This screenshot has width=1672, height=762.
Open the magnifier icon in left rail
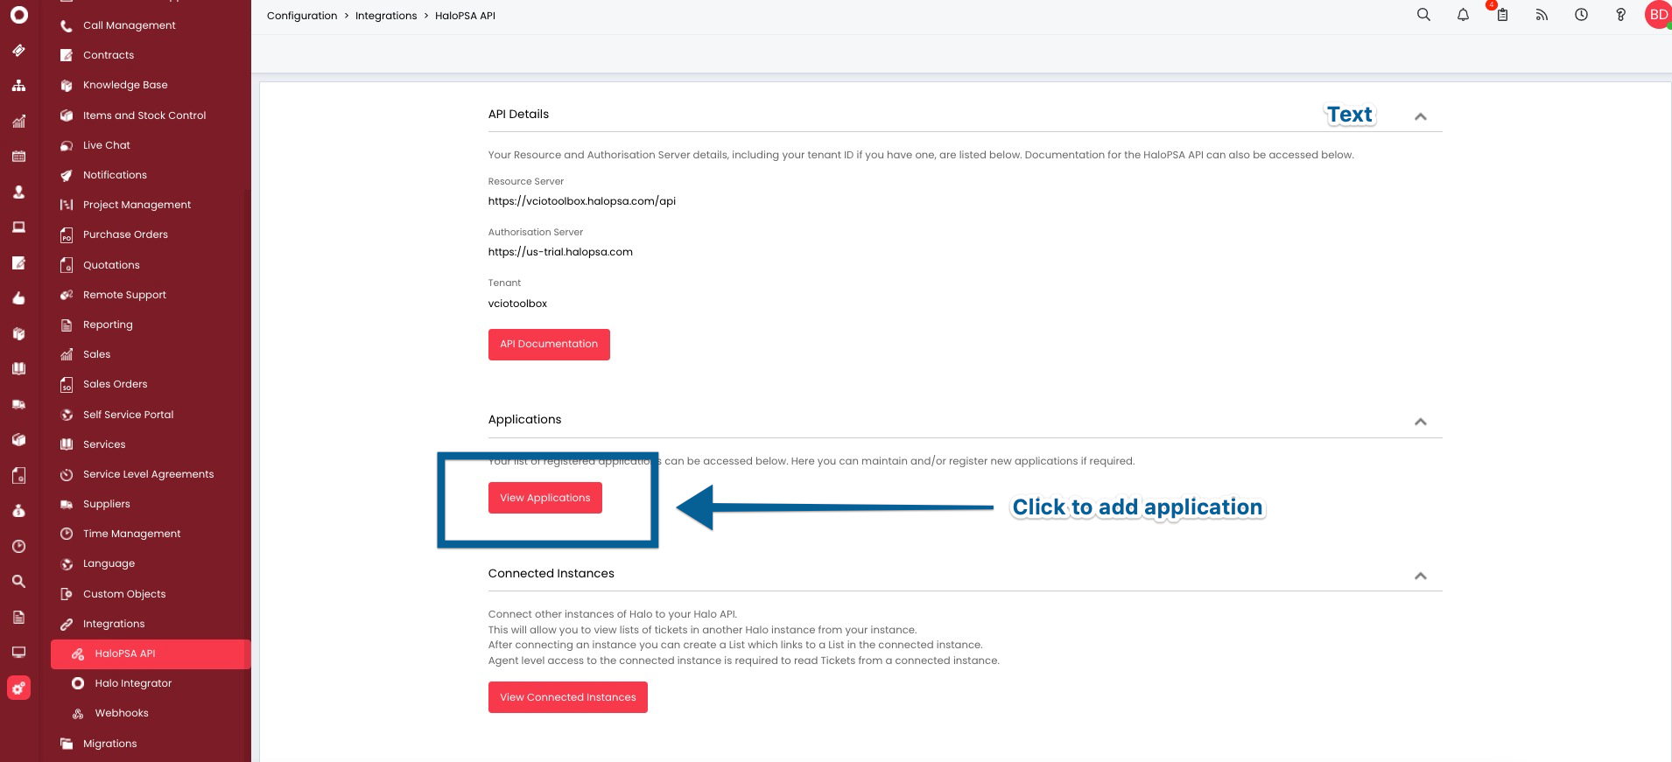pos(18,582)
